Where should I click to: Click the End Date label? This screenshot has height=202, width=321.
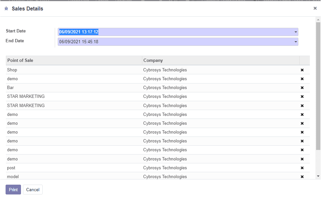point(15,41)
